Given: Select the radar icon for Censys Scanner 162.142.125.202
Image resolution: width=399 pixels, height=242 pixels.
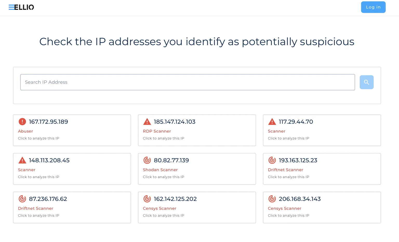Looking at the screenshot, I should (147, 199).
